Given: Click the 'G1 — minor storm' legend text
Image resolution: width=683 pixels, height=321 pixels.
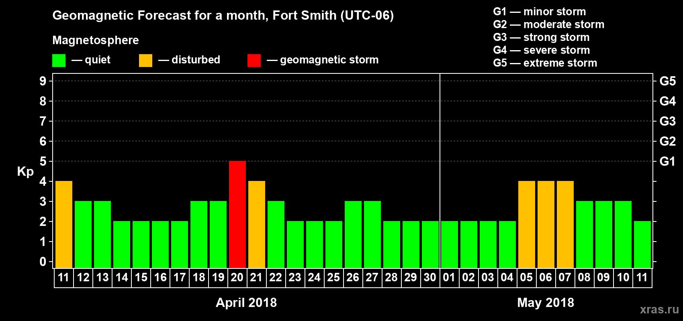Looking at the screenshot, I should 540,12.
